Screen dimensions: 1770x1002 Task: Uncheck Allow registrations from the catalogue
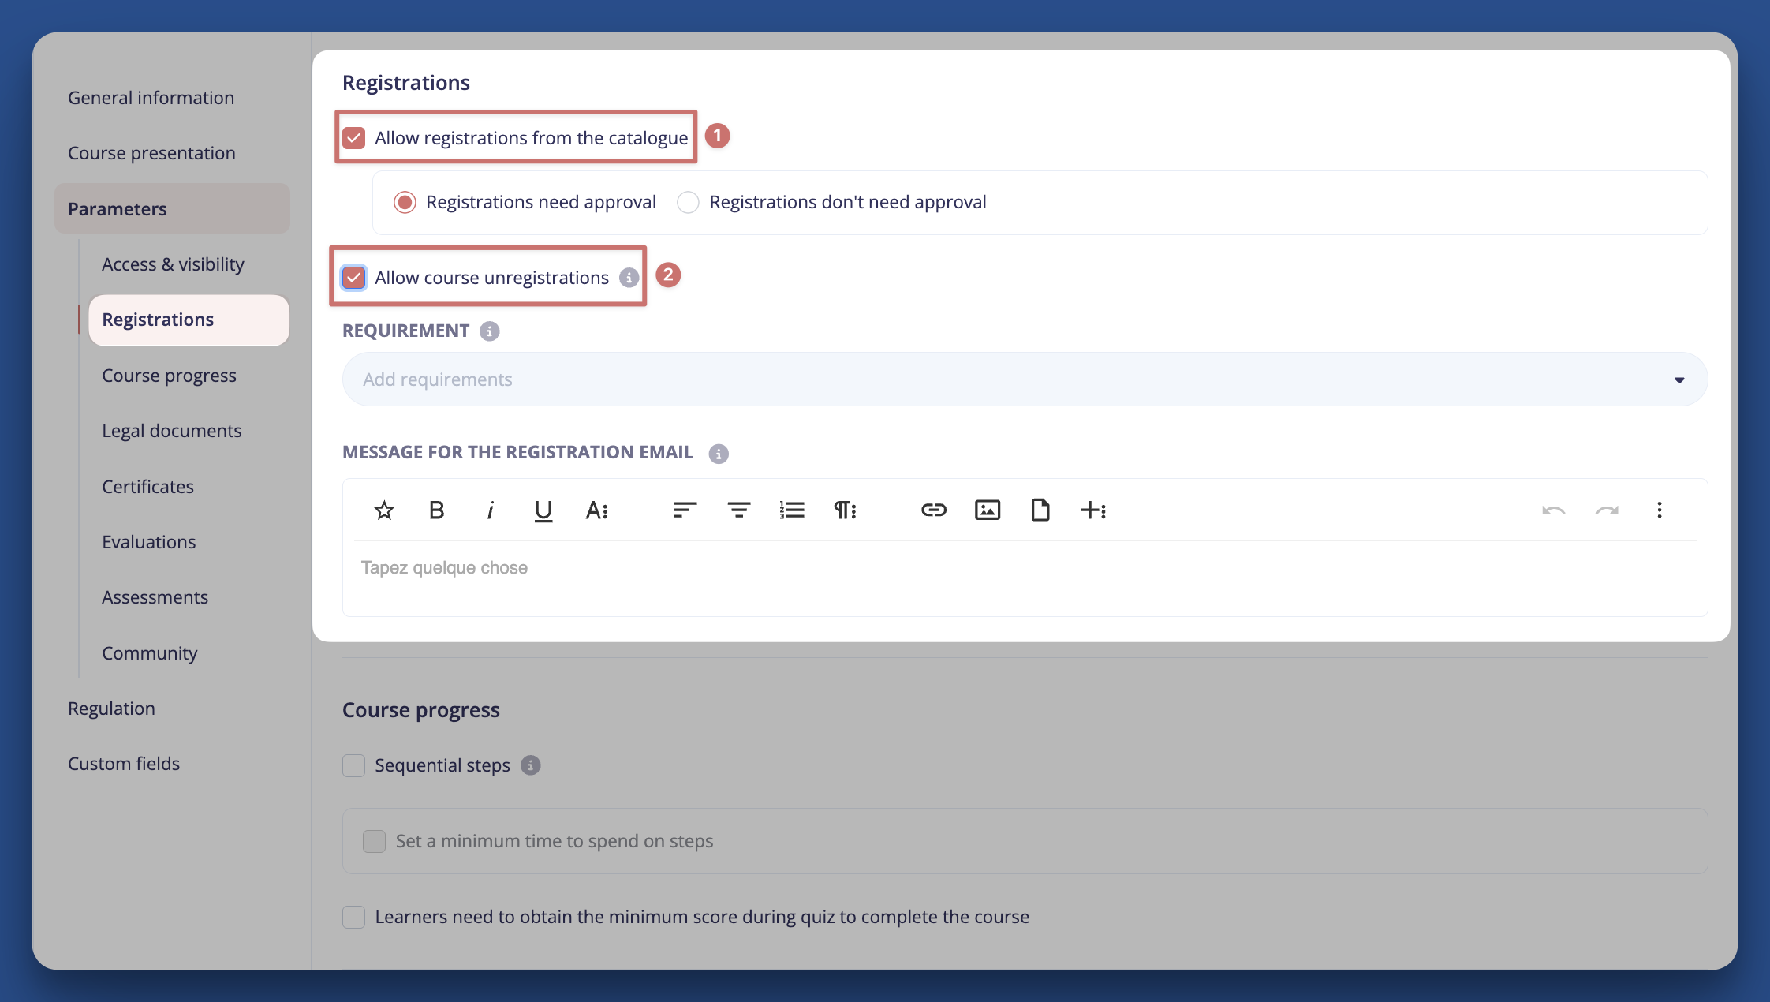click(354, 138)
